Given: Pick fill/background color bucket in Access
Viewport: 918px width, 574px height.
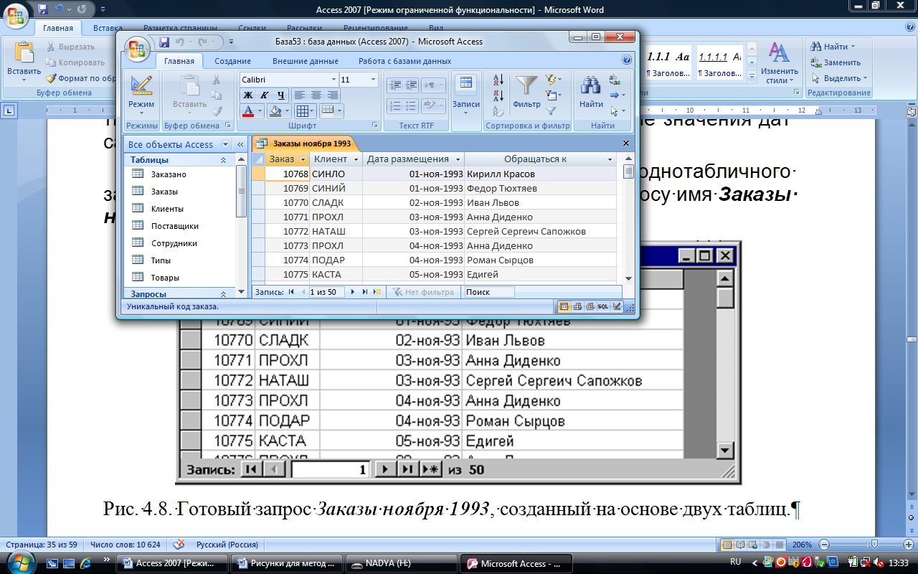Looking at the screenshot, I should [275, 111].
